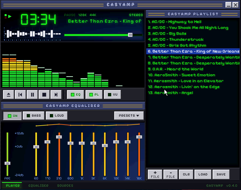Click the 170 Hz band slider handle
241x190 pixels.
48,142
